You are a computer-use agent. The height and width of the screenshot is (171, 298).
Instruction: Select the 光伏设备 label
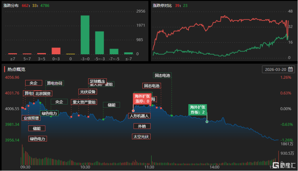point(88,92)
